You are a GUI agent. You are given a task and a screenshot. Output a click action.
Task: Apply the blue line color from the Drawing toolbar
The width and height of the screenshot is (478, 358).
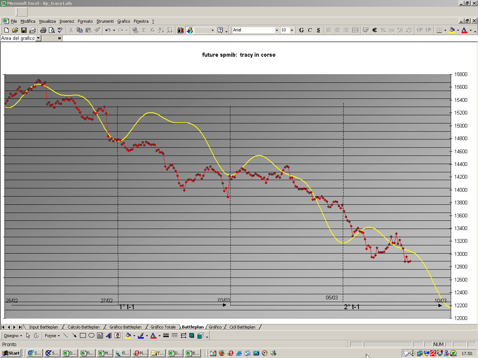click(x=140, y=336)
